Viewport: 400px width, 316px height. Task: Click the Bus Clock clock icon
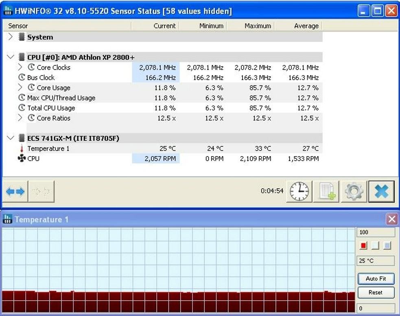pos(22,77)
